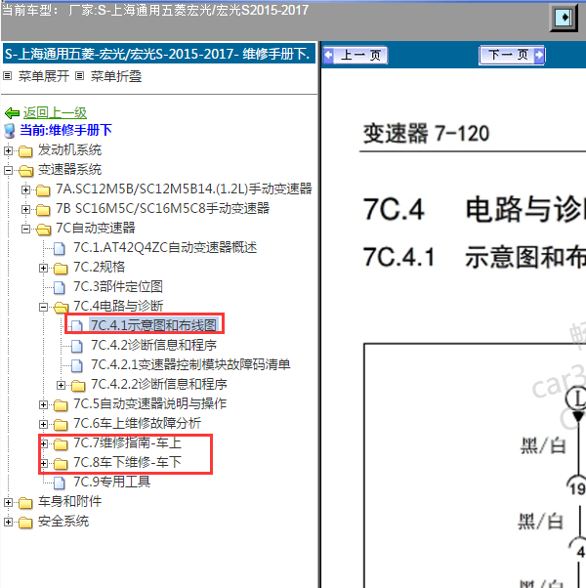586x588 pixels.
Task: Expand the 7B SC16M5C manual transmission node
Action: 25,209
